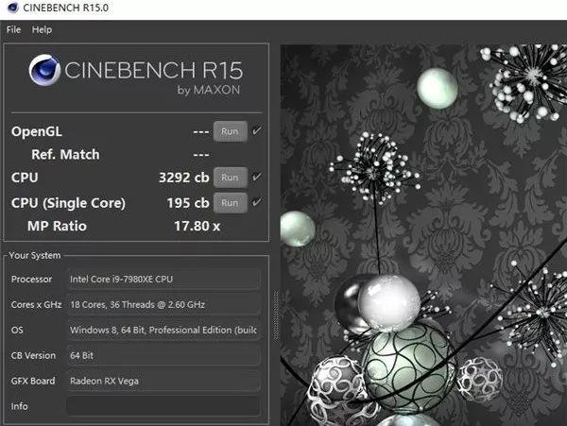Click the CPU score 3292 cb
The width and height of the screenshot is (567, 426).
pos(183,177)
